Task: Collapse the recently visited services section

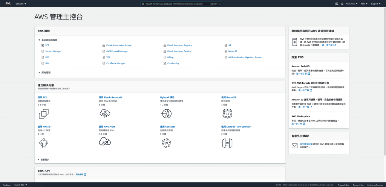Action: point(48,40)
